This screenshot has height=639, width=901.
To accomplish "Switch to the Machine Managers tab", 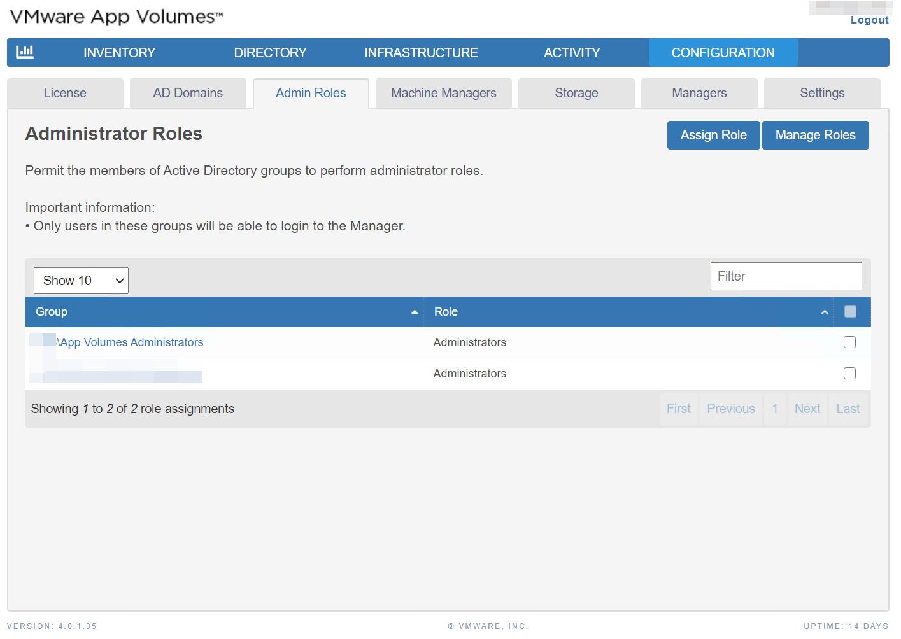I will (444, 93).
